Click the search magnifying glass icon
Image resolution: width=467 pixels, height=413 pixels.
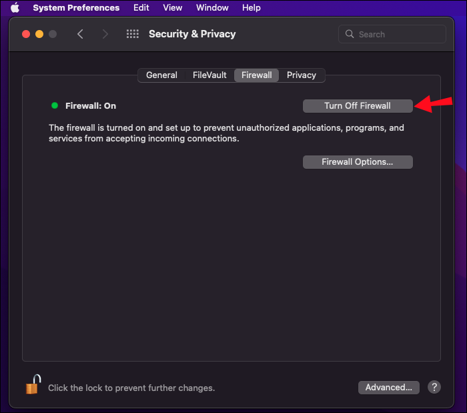tap(351, 34)
